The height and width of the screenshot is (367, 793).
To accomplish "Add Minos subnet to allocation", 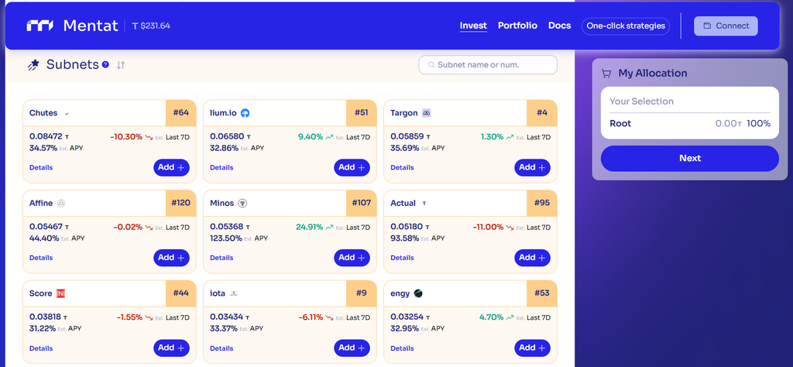I will coord(352,258).
